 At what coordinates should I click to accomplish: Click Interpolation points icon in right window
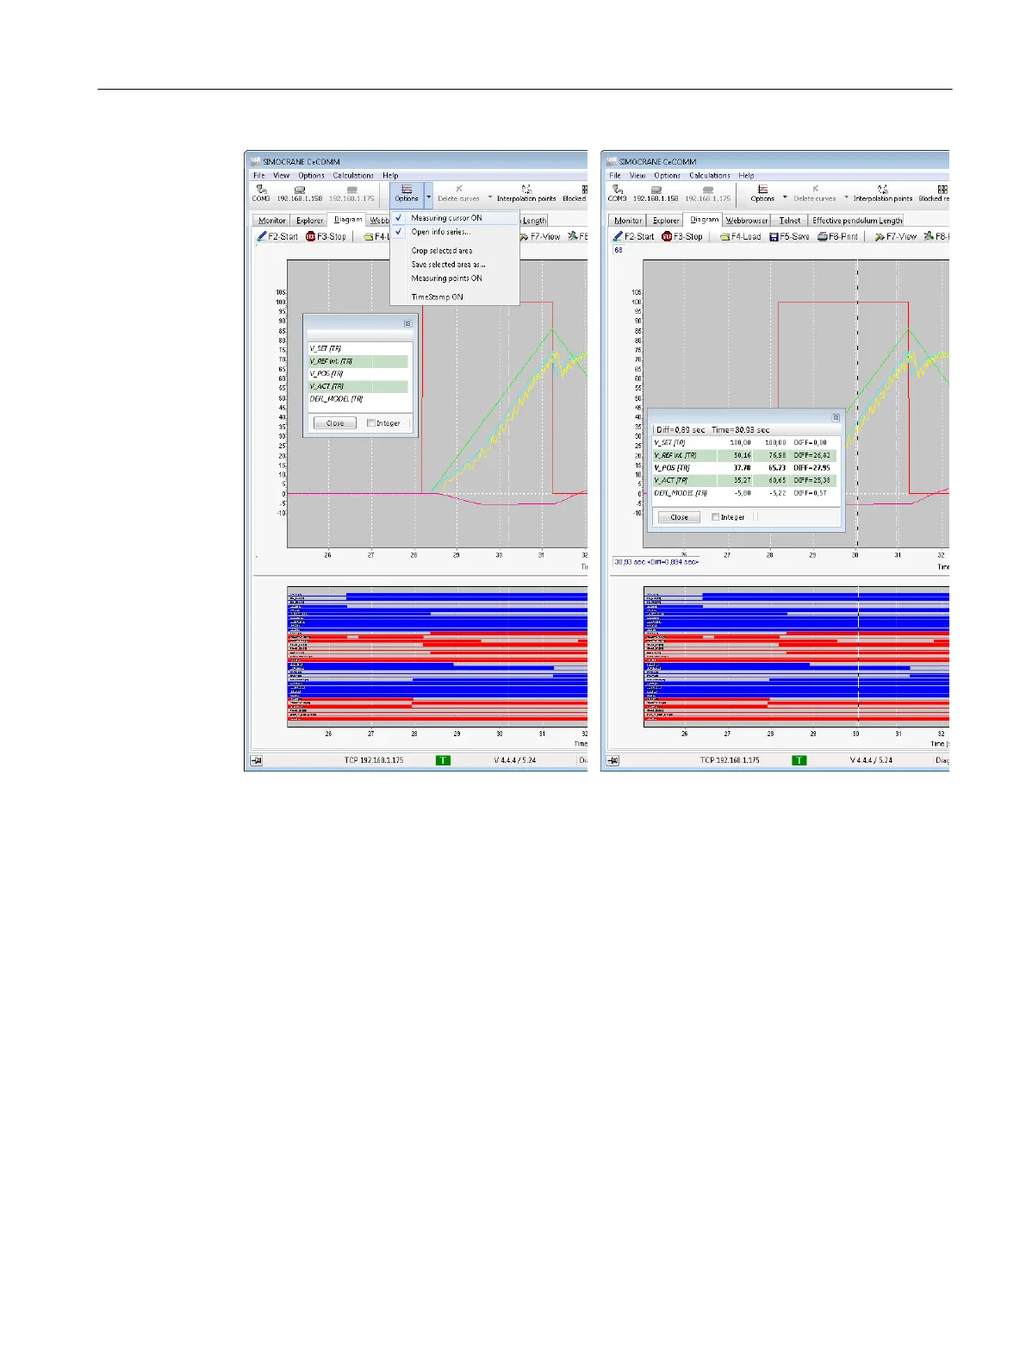(883, 189)
